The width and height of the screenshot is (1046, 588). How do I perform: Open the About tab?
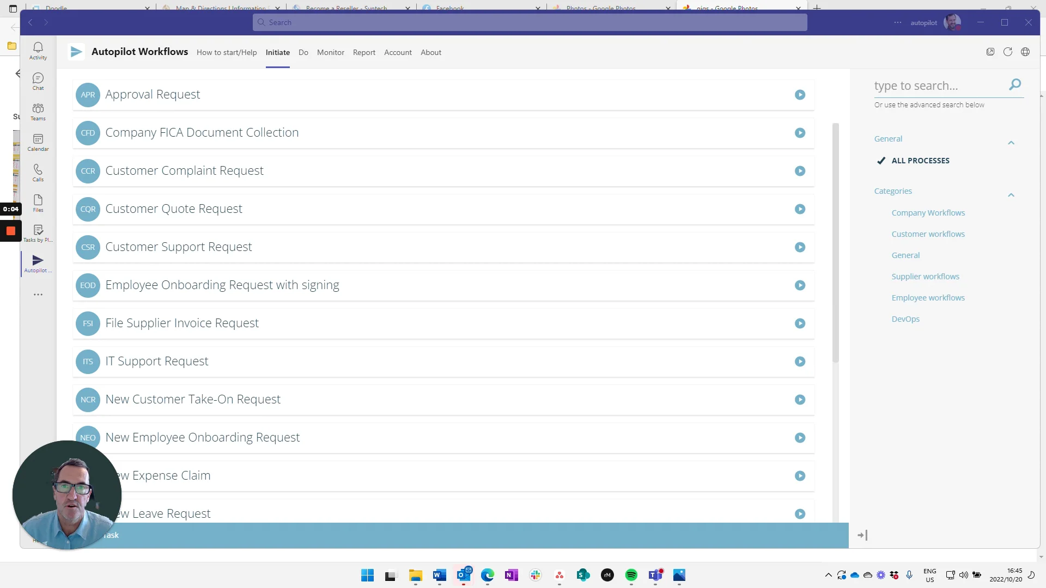pos(431,52)
